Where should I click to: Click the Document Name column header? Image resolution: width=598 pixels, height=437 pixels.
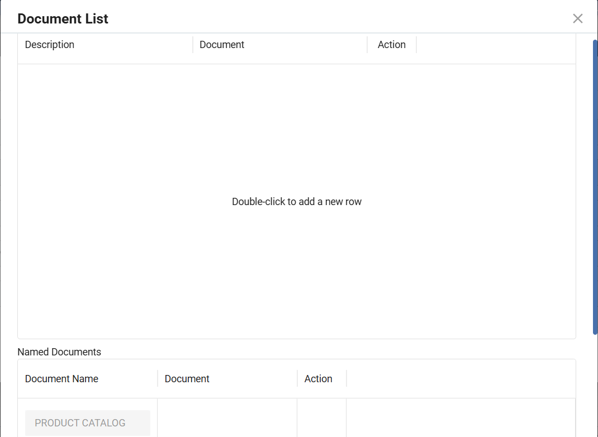pyautogui.click(x=61, y=379)
